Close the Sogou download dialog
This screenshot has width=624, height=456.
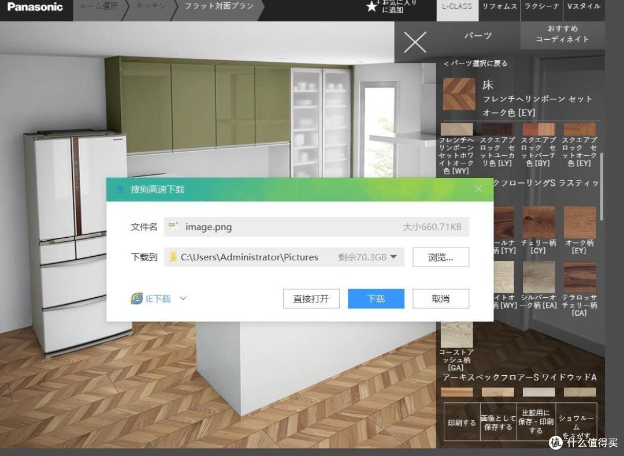[x=478, y=189]
